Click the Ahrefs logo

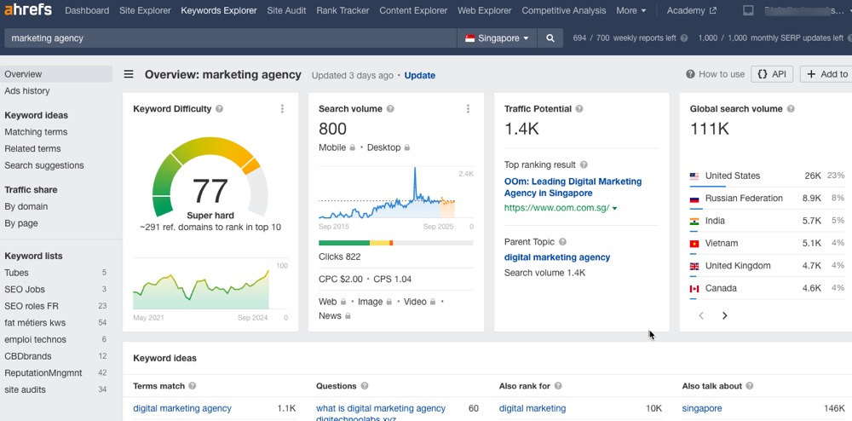click(26, 10)
